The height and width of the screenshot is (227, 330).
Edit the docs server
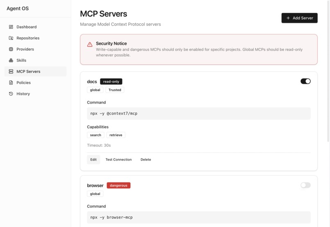click(93, 160)
